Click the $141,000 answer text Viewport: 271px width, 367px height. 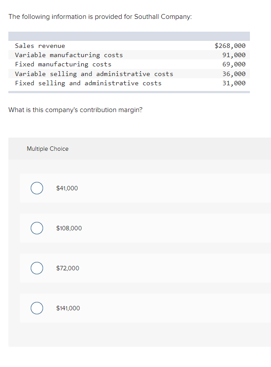[x=68, y=308]
